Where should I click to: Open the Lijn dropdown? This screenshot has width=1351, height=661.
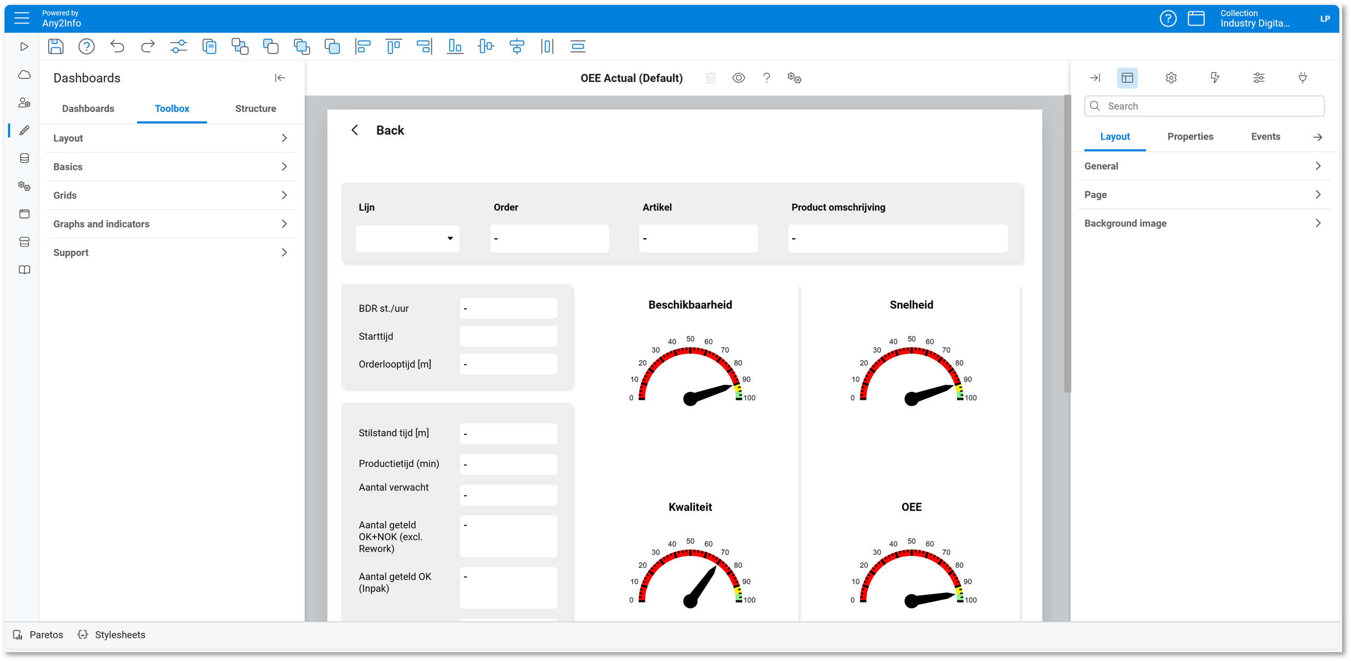tap(407, 238)
